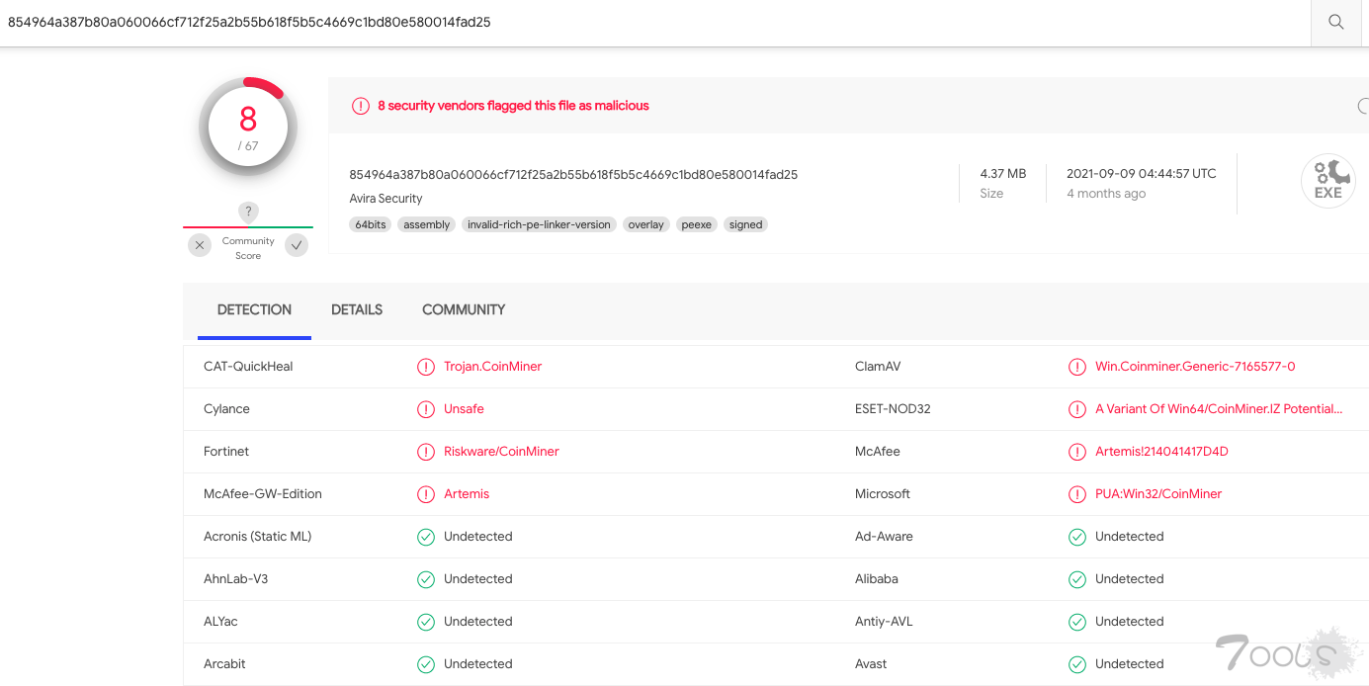Click the warning icon next to Riskware/CoinMiner
1369x686 pixels.
[426, 452]
